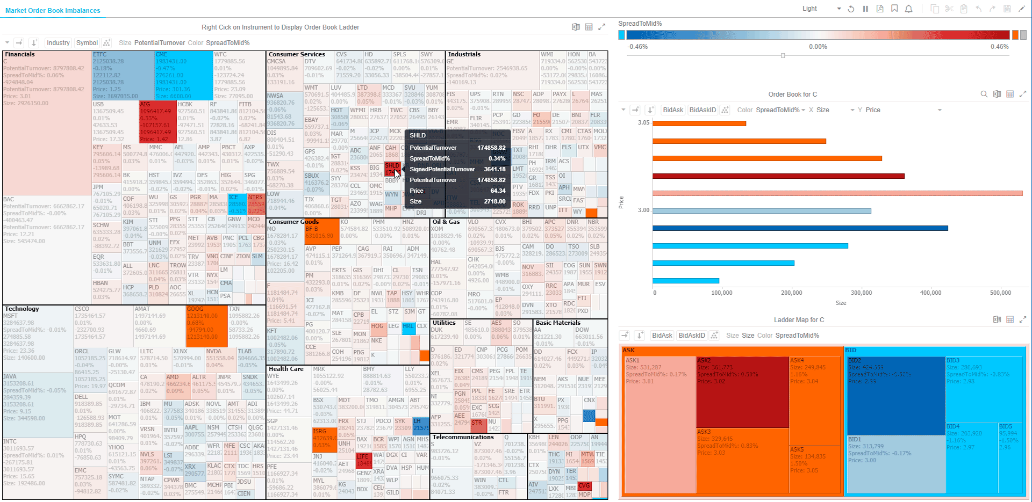Select the CME tile in Financials
1032x502 pixels.
click(x=184, y=76)
